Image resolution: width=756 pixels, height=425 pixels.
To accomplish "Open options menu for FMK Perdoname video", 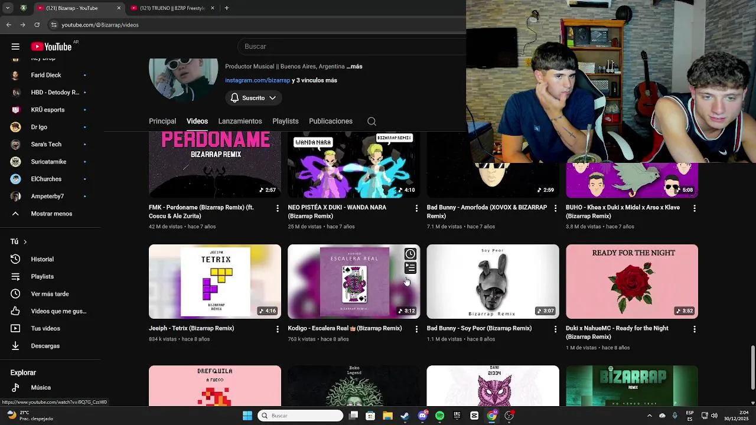I will click(278, 208).
